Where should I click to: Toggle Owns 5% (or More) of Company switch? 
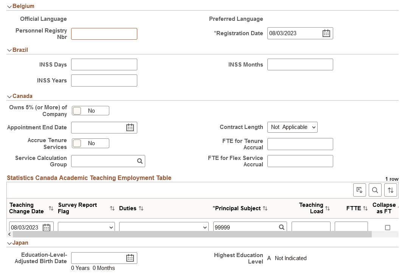[x=90, y=110]
